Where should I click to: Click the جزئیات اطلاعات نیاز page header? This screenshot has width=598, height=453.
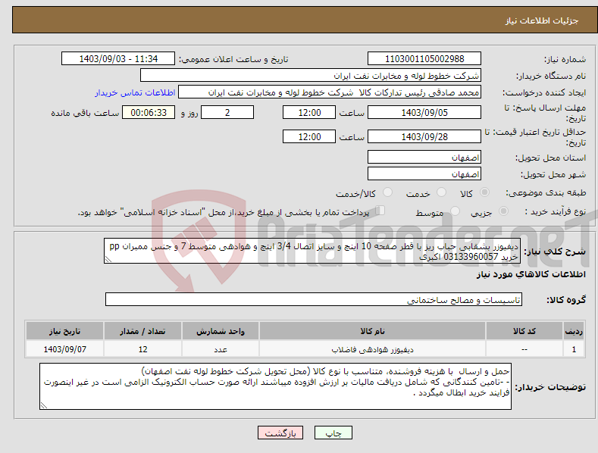click(x=542, y=20)
